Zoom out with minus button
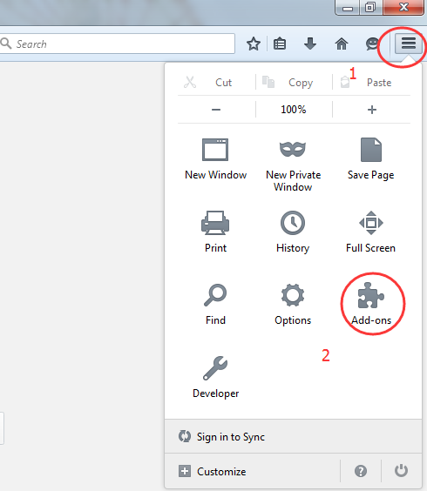 pos(216,110)
